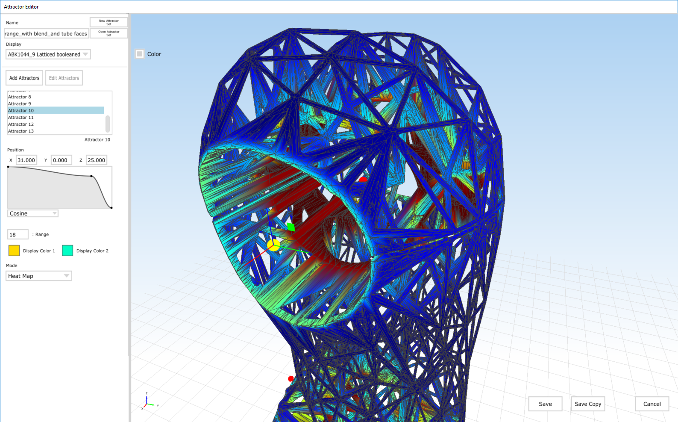This screenshot has height=422, width=678.
Task: Open the ABK1044_9 Latticed booleaned Display dropdown
Action: click(x=48, y=54)
